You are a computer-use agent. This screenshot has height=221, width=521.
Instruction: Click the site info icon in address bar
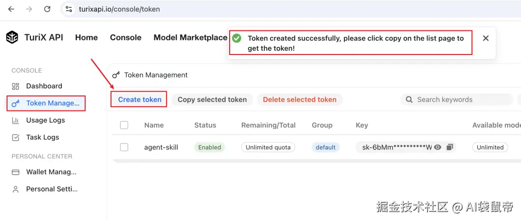[x=69, y=9]
